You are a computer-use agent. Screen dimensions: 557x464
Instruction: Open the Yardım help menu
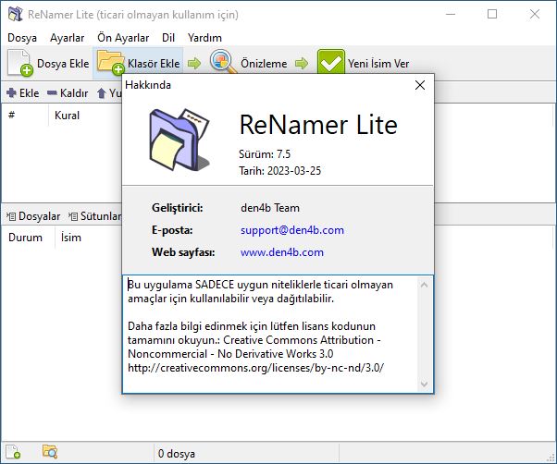[x=205, y=38]
